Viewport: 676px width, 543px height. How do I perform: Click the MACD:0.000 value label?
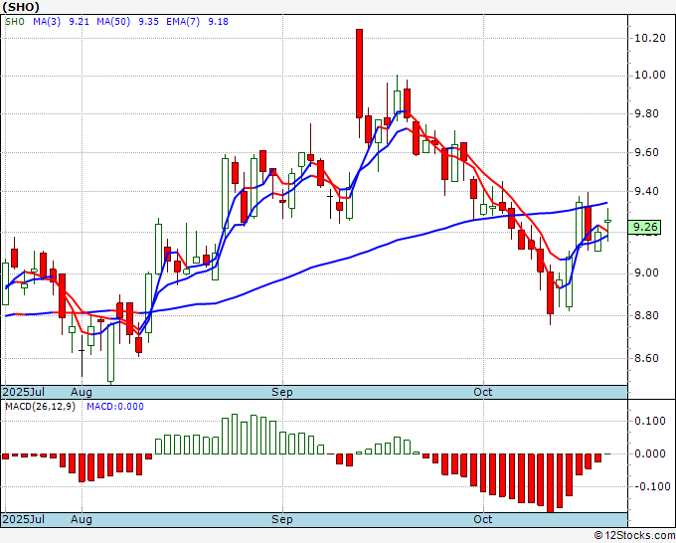tap(115, 407)
